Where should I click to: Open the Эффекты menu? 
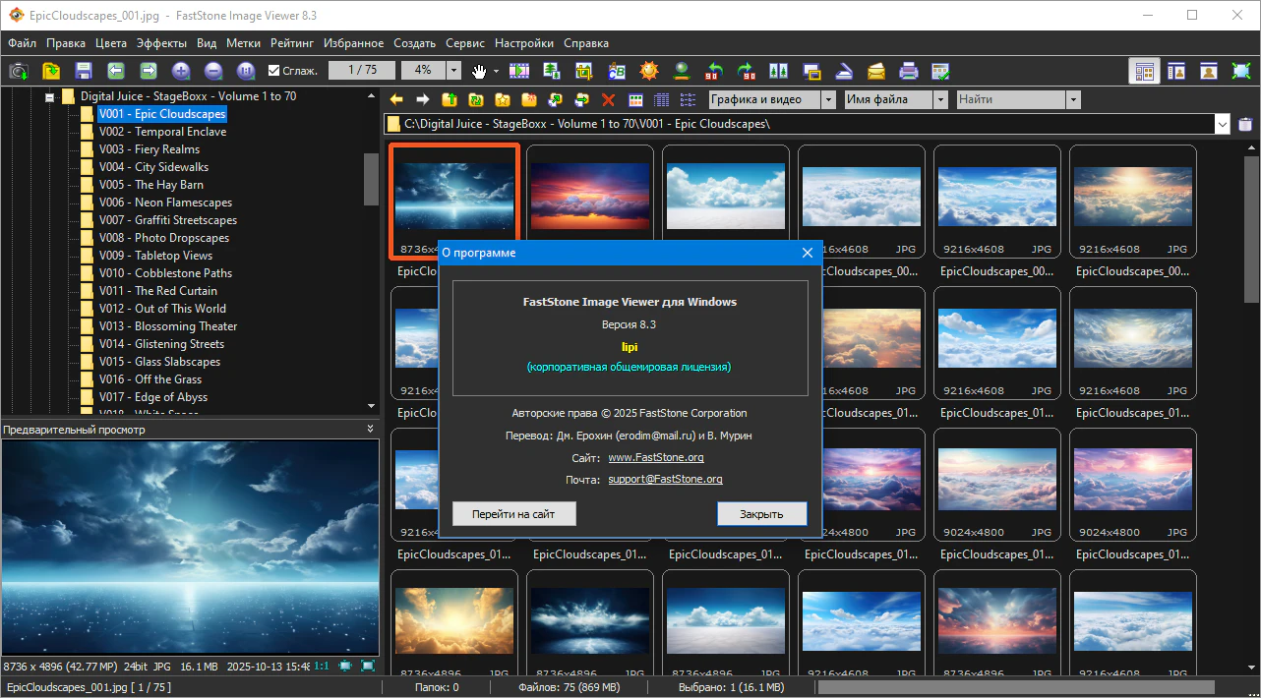point(161,43)
